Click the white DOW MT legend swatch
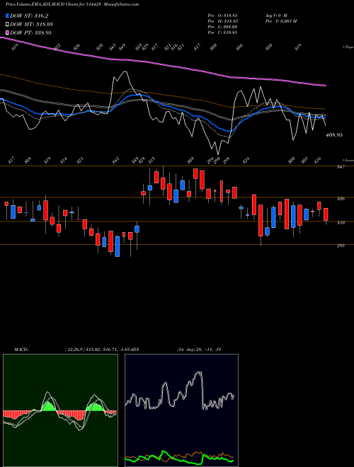The image size is (354, 467). 7,24
